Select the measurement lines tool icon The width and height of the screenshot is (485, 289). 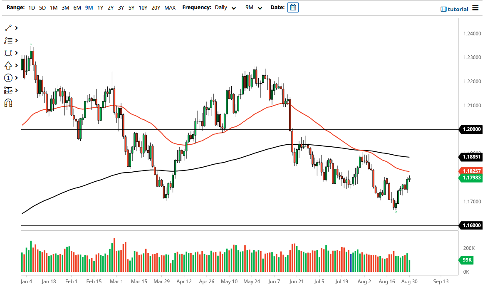8,90
